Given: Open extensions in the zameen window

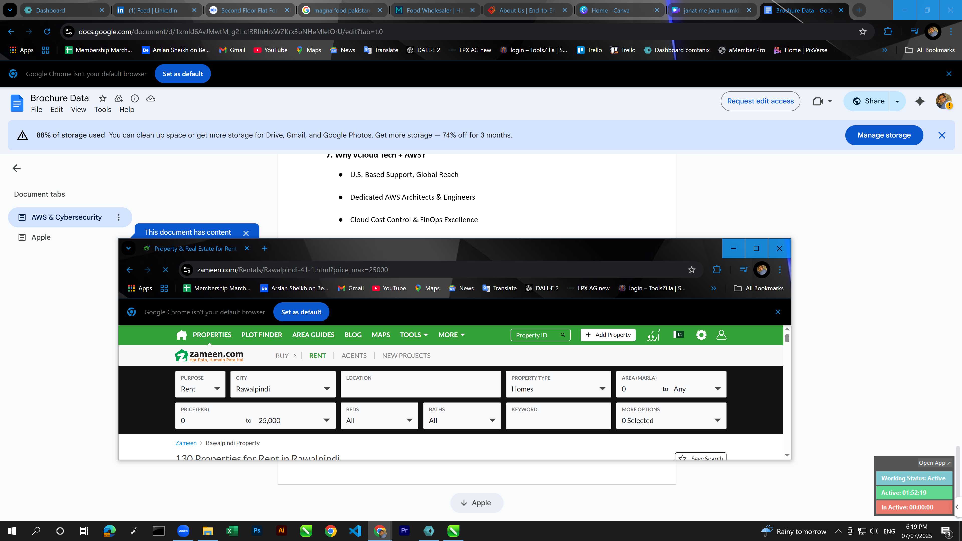Looking at the screenshot, I should pos(717,269).
